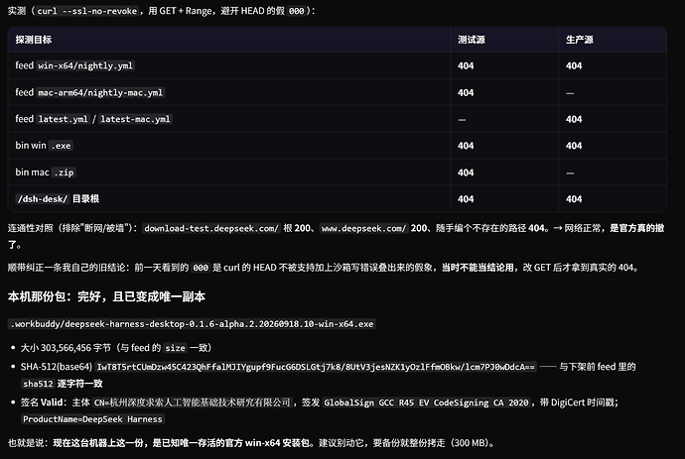This screenshot has width=685, height=459.
Task: Click 'GlobalSign GCC R45 EV CodeSigning CA 2020'
Action: pos(426,402)
